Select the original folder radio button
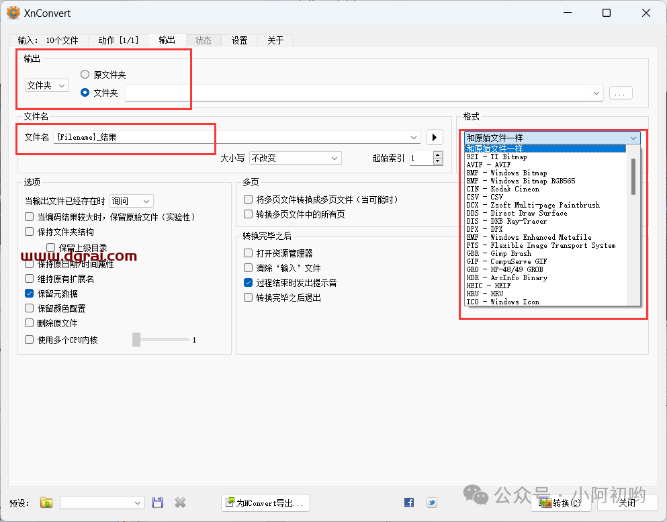The height and width of the screenshot is (522, 667). pos(85,75)
